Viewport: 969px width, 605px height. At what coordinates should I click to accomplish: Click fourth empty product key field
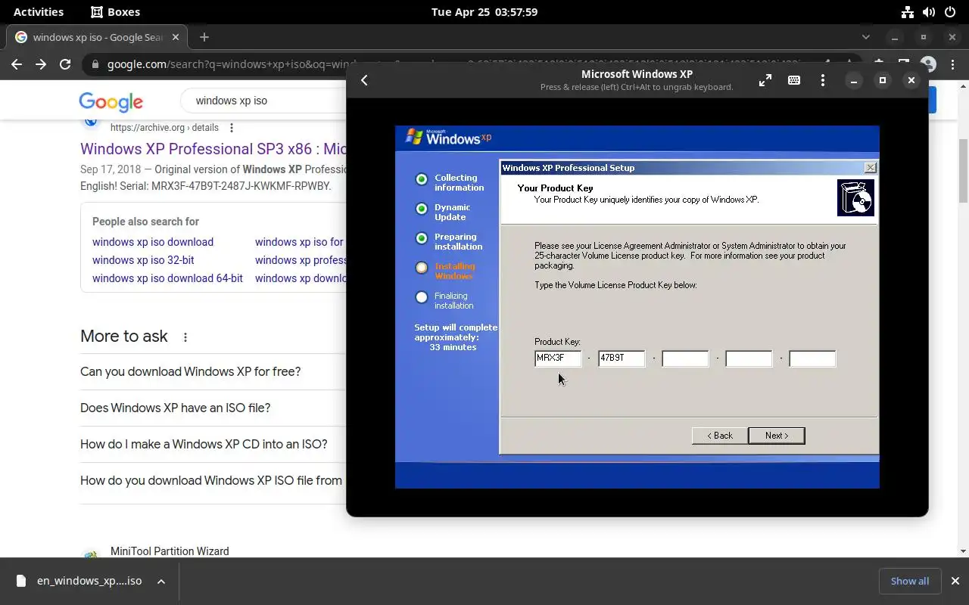click(749, 358)
